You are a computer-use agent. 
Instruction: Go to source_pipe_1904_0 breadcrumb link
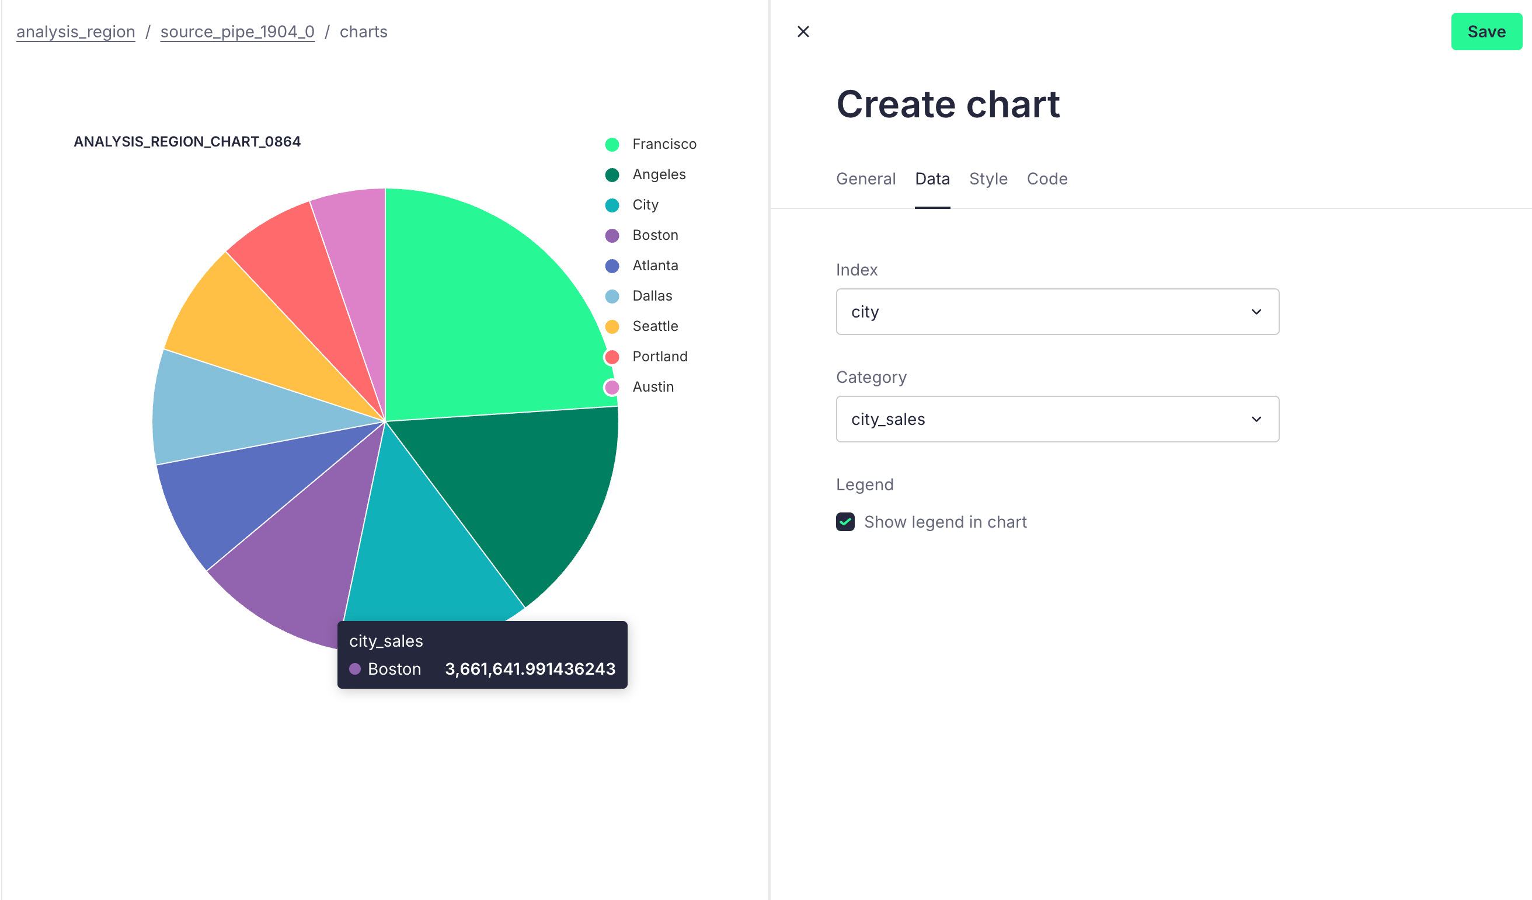click(x=237, y=32)
